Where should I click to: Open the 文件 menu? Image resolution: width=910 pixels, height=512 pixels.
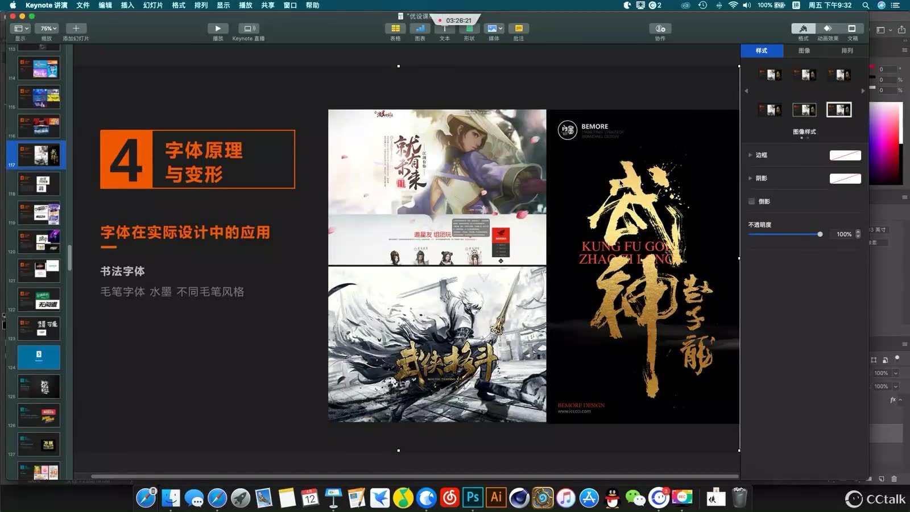tap(83, 5)
